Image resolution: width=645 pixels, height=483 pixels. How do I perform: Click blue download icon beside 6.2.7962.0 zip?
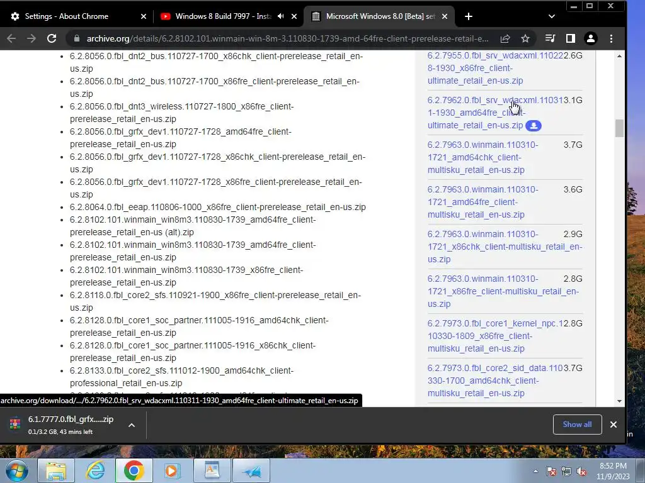[534, 126]
